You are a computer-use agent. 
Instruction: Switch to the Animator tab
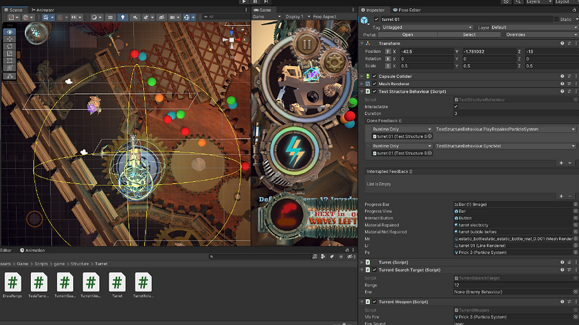[43, 10]
